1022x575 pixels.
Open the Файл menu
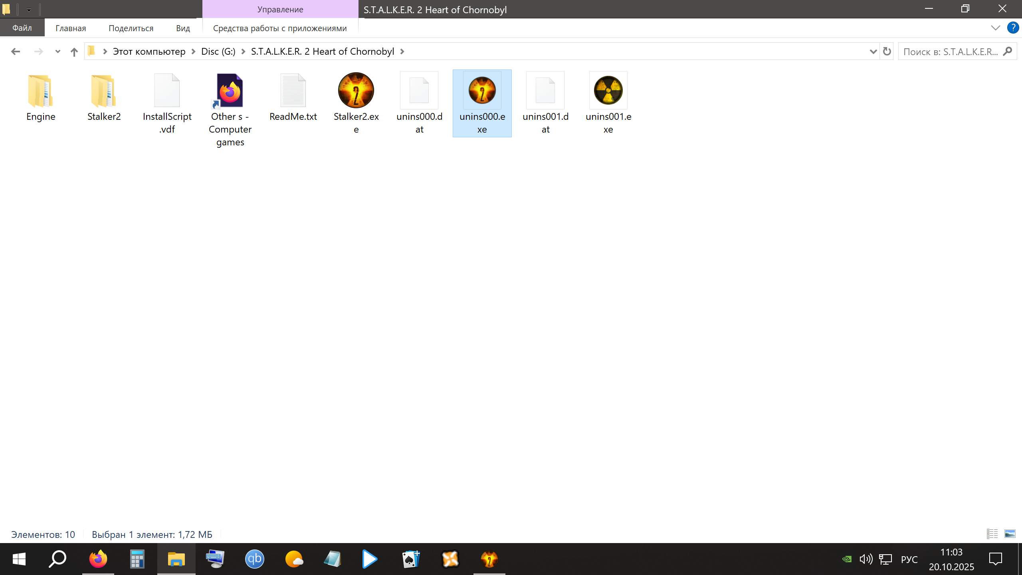coord(22,28)
